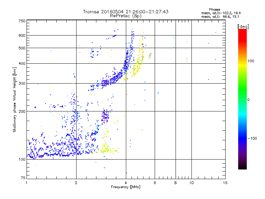This screenshot has width=265, height=199.
Task: Click the 'Phases' header text
Action: click(x=214, y=10)
